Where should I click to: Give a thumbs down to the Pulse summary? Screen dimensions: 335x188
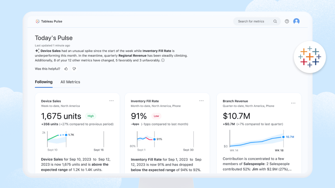(x=74, y=69)
